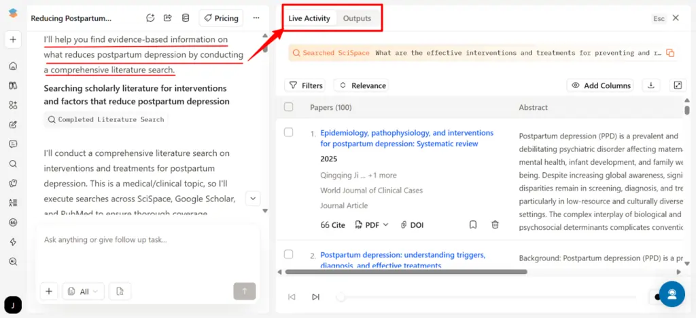Click Qingqing Ji +1 more authors
696x318 pixels.
pyautogui.click(x=359, y=176)
